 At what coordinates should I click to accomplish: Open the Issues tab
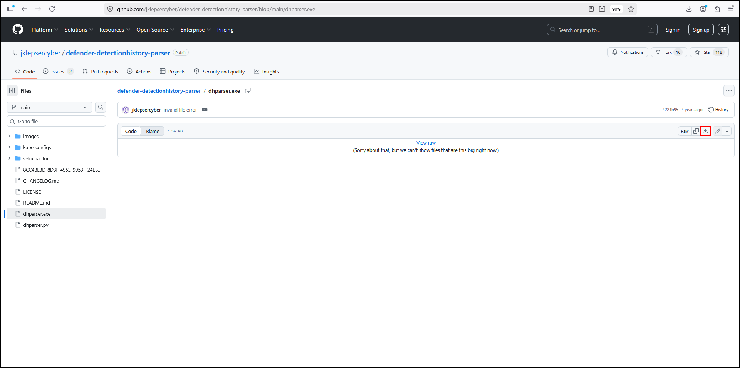click(x=58, y=72)
